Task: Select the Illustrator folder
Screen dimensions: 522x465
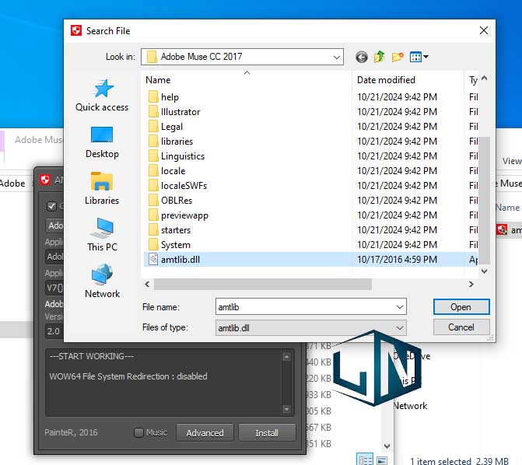Action: (x=180, y=112)
